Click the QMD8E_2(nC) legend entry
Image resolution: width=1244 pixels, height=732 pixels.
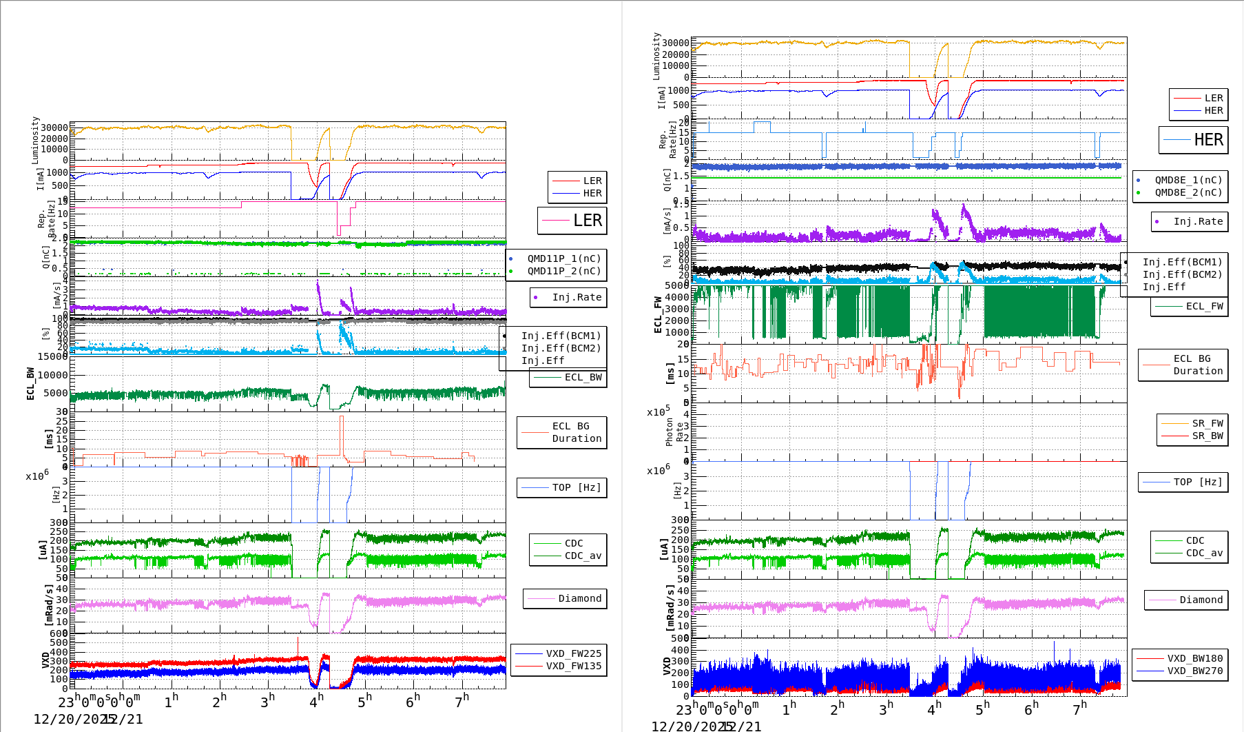click(x=1188, y=192)
